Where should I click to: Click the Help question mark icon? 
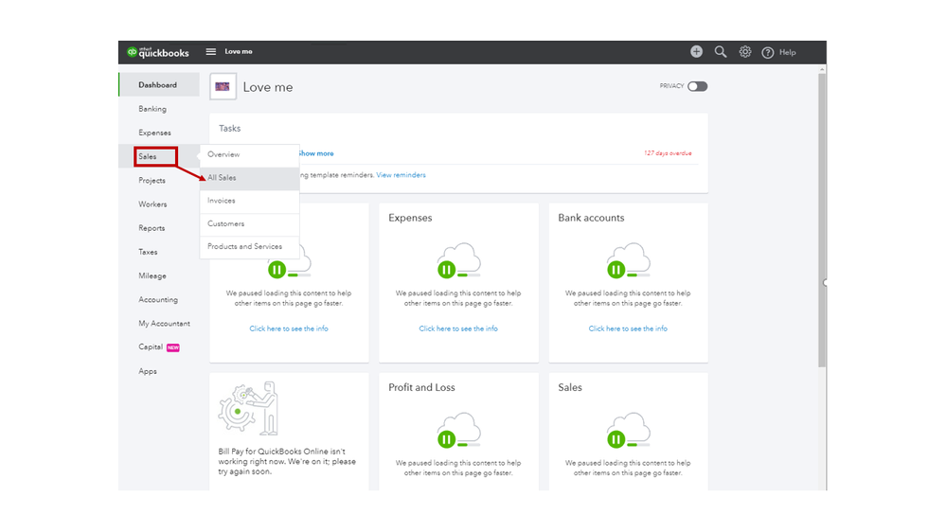768,53
